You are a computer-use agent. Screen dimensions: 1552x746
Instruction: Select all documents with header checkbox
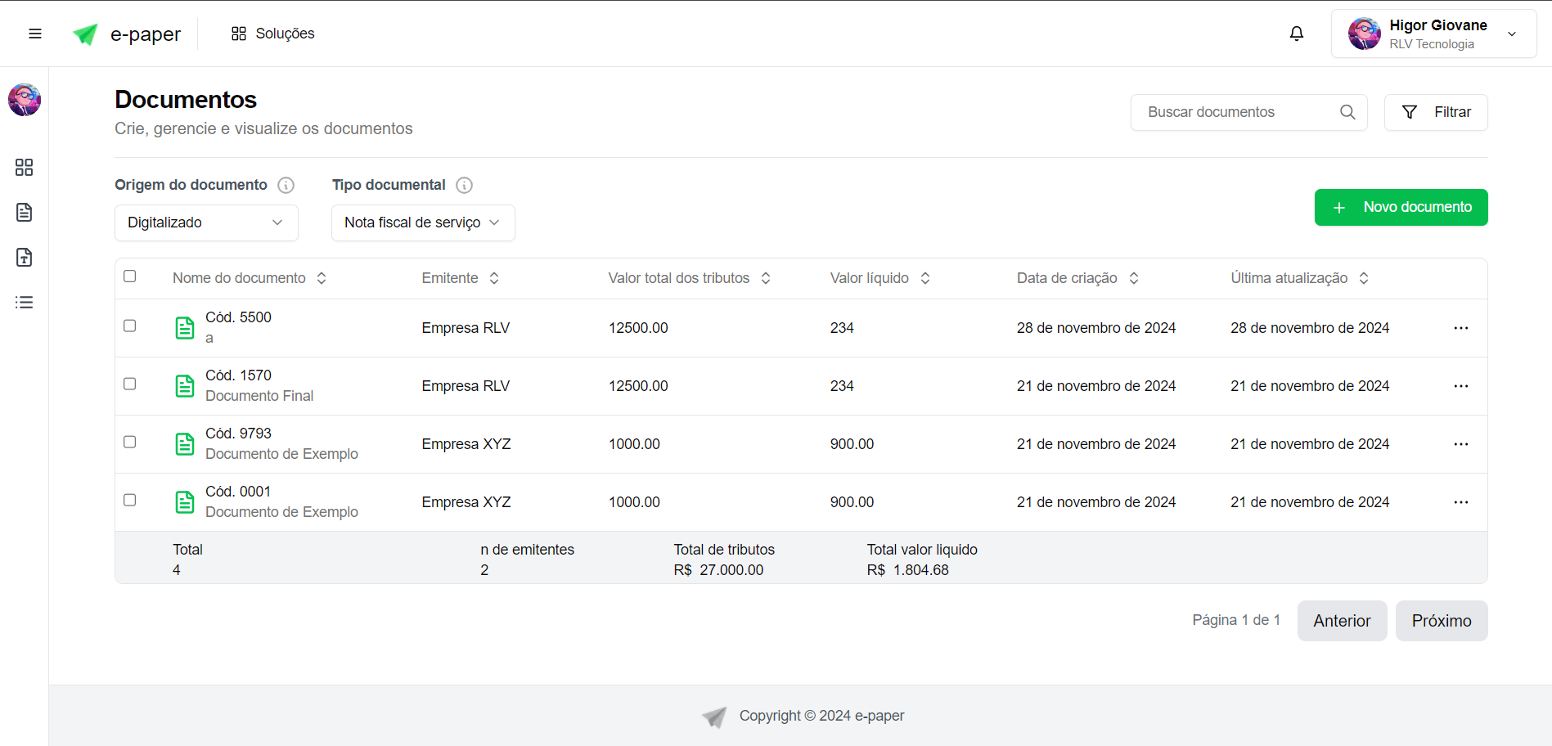pos(130,276)
